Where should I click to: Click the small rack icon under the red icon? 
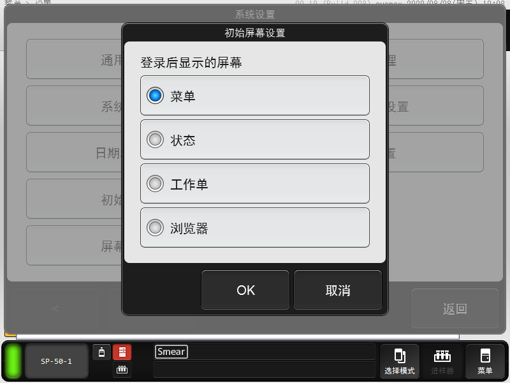pyautogui.click(x=122, y=370)
